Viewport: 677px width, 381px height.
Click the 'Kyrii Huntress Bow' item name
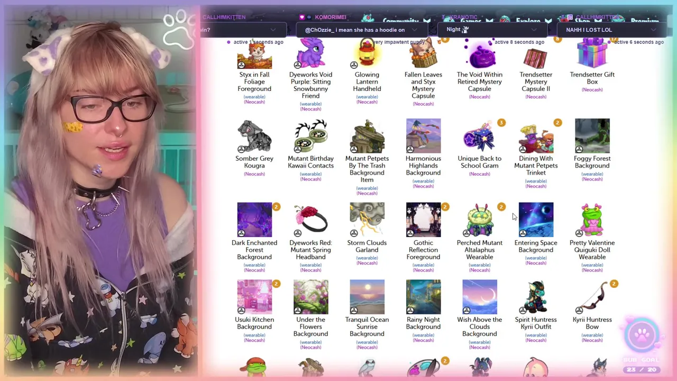pos(592,323)
